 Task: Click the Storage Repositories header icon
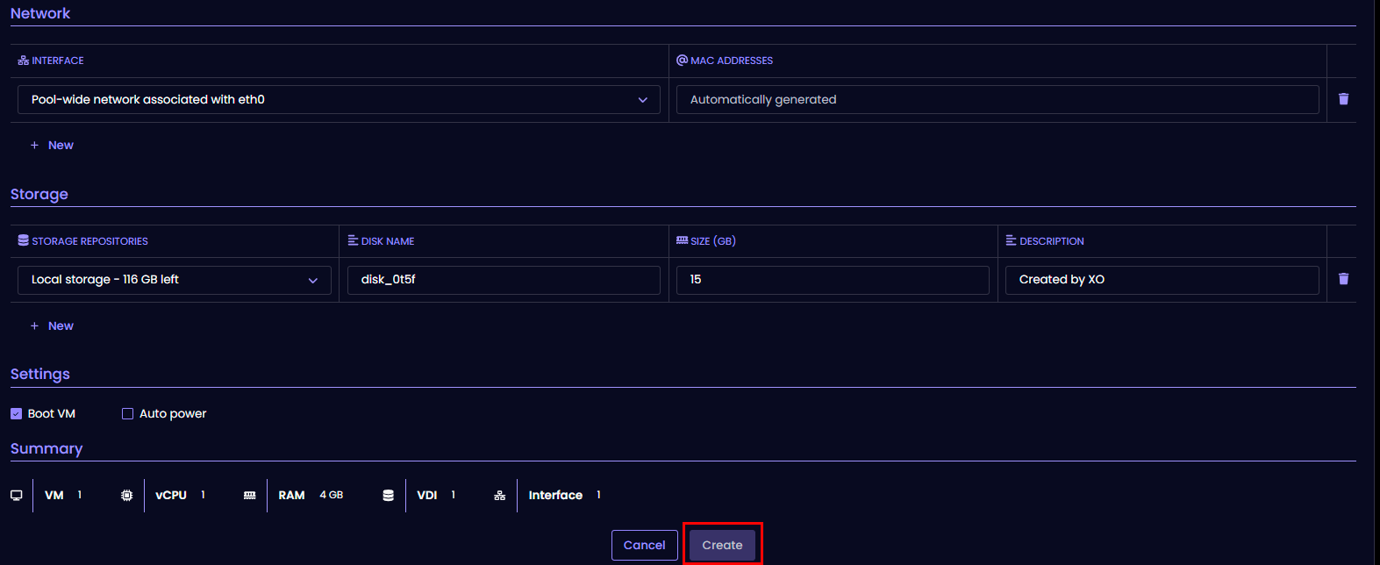click(x=23, y=240)
